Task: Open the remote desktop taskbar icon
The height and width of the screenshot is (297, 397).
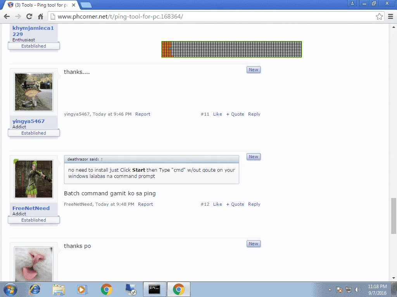Action: coord(131,289)
